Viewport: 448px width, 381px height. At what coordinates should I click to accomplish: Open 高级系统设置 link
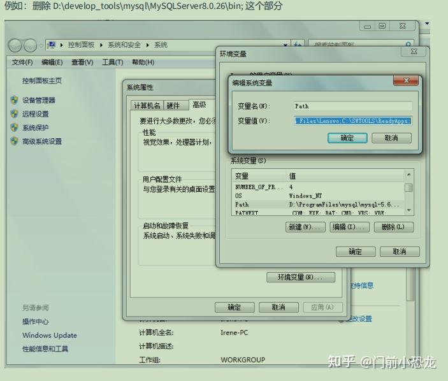point(42,141)
